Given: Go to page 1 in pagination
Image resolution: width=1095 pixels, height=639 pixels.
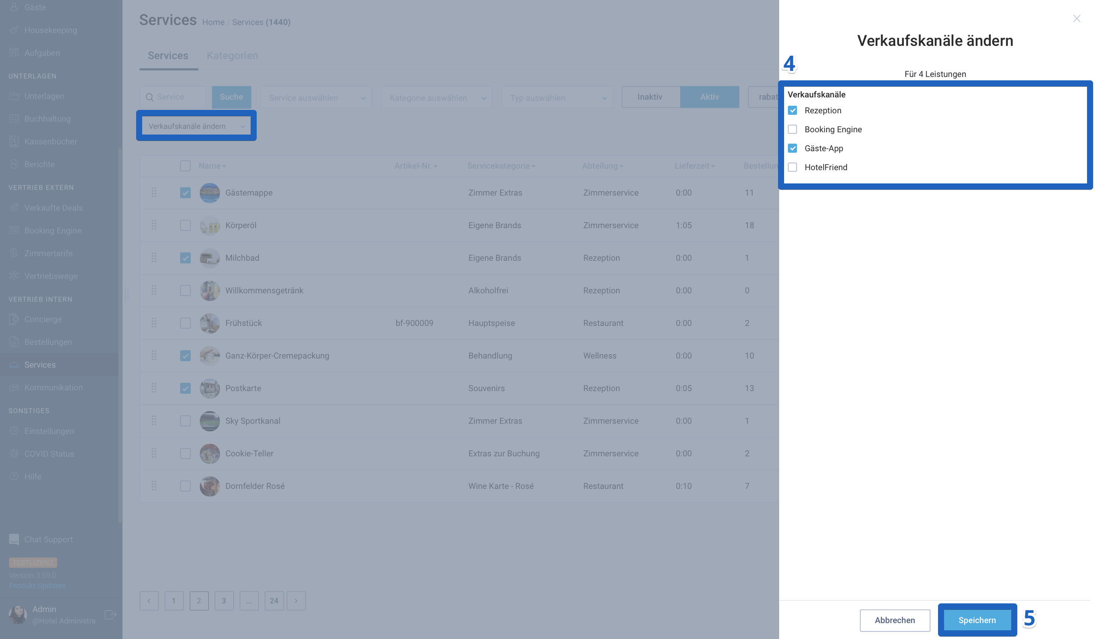Looking at the screenshot, I should click(174, 601).
